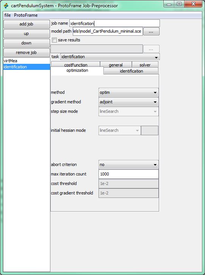
Task: Expand the abort criterion dropdown
Action: pyautogui.click(x=128, y=165)
